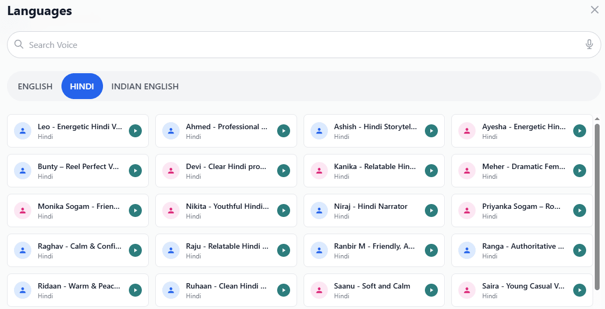Click the microphone voice search icon
This screenshot has width=605, height=309.
589,45
